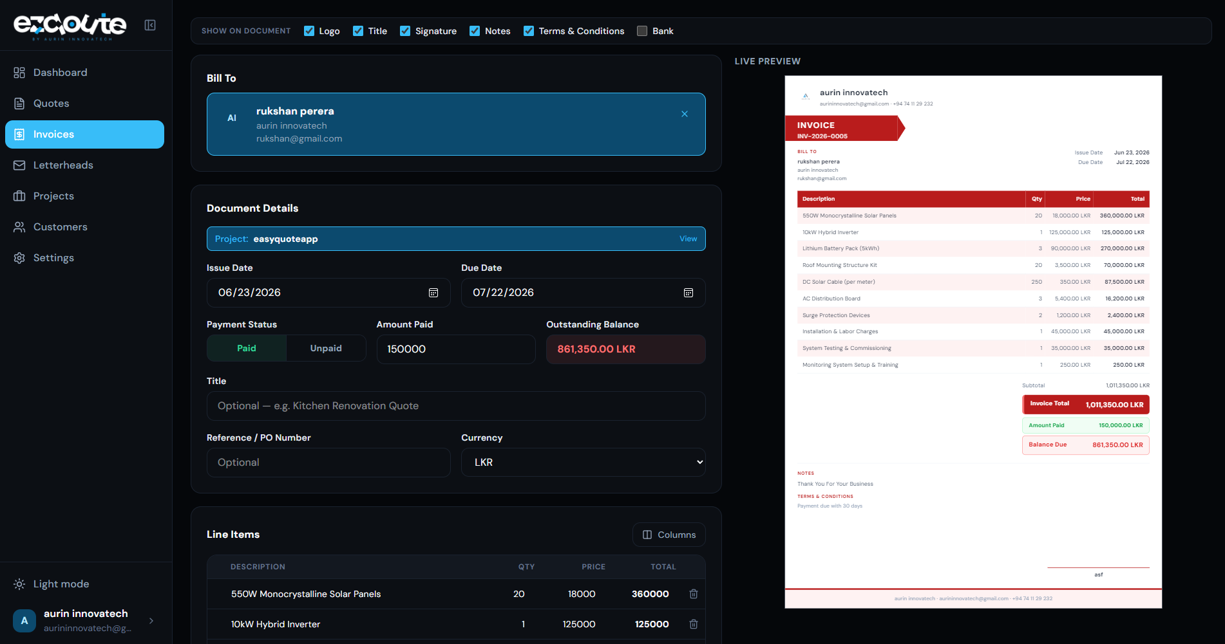Set payment status to Paid
This screenshot has height=644, width=1225.
click(x=247, y=348)
